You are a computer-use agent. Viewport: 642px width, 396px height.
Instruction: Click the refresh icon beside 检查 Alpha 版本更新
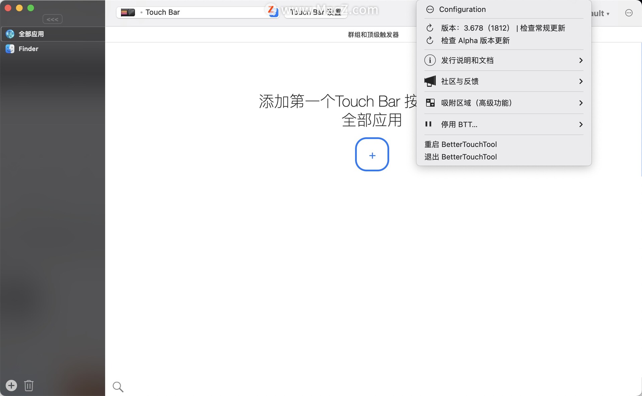click(x=430, y=41)
